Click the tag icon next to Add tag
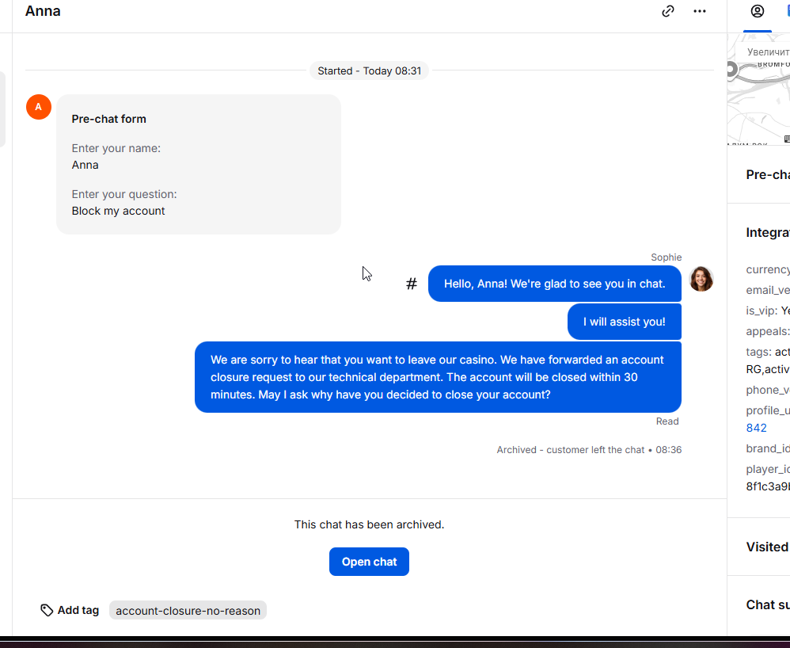 pyautogui.click(x=47, y=610)
